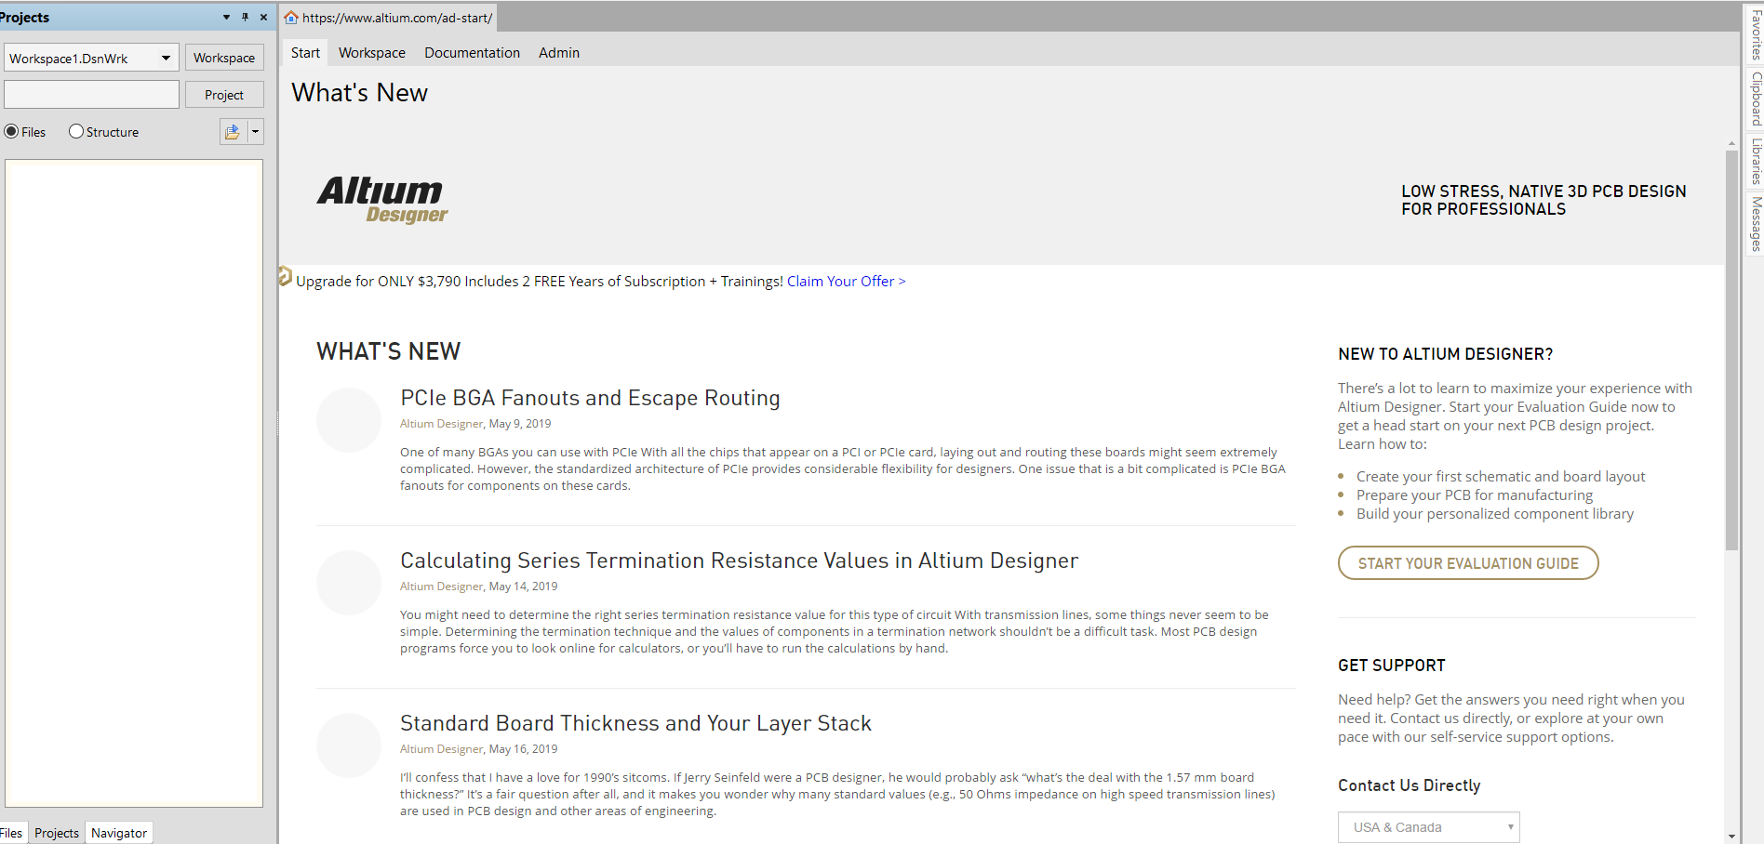Click the Series Termination article thumbnail circle
1764x844 pixels.
pyautogui.click(x=349, y=583)
